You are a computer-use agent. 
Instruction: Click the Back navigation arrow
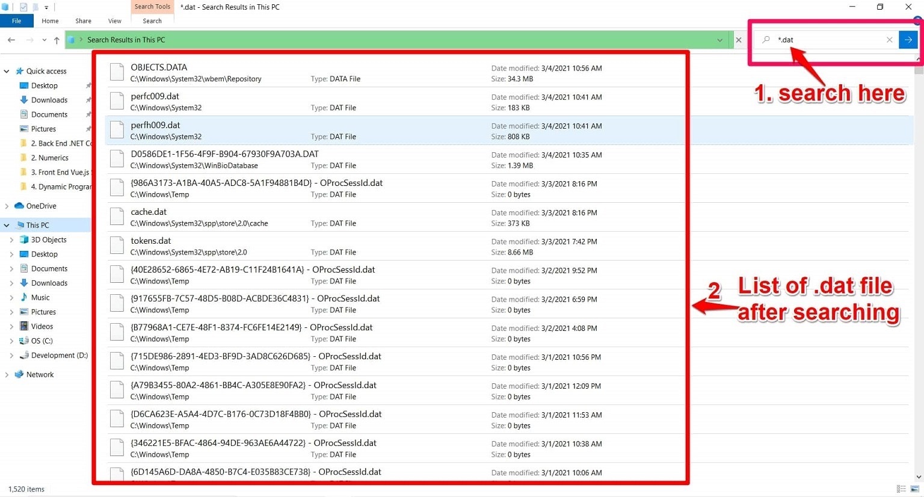tap(11, 40)
